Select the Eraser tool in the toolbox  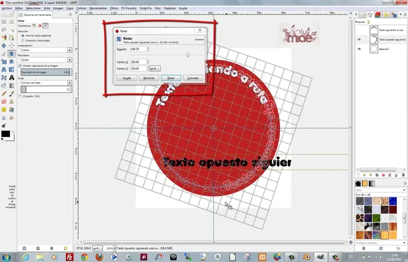pyautogui.click(x=4, y=101)
